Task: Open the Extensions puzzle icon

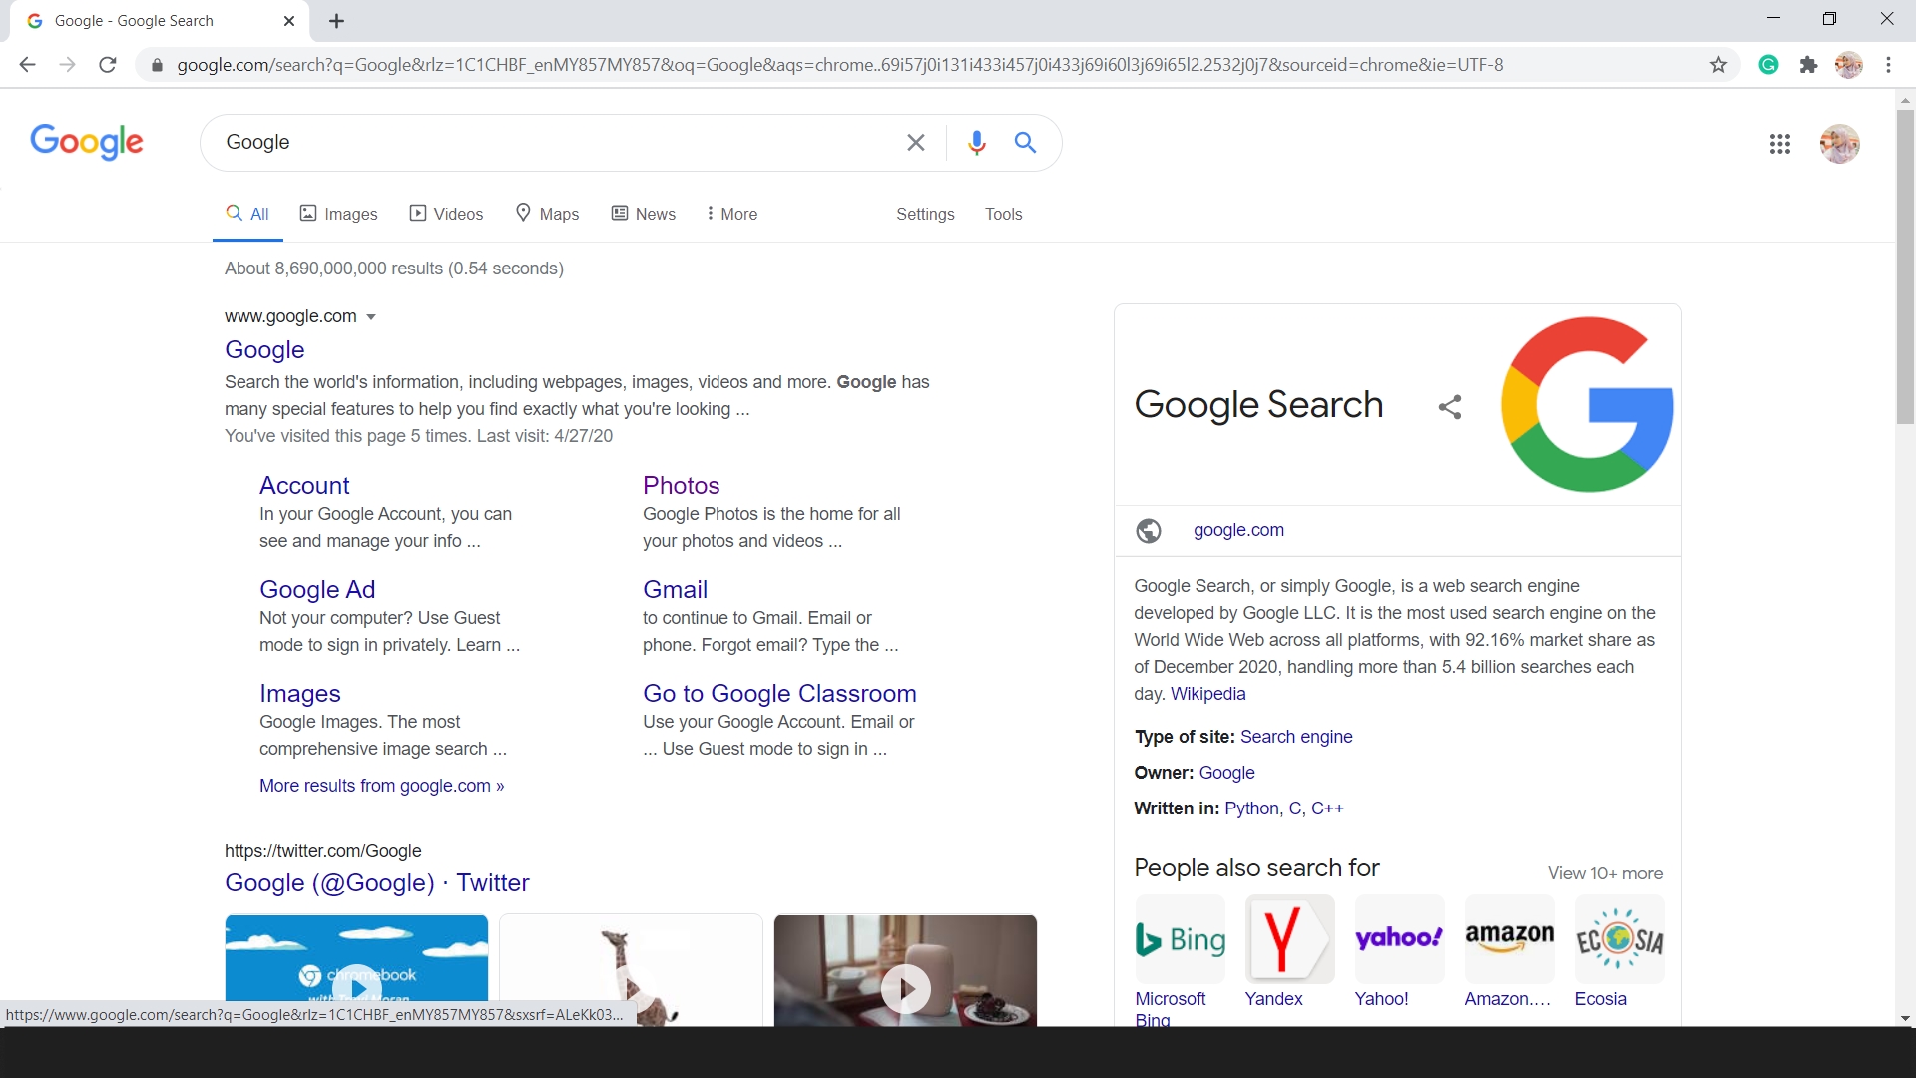Action: pyautogui.click(x=1808, y=65)
